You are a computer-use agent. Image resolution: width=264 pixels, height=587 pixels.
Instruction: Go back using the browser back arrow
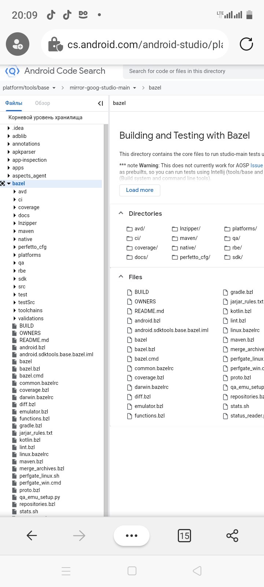click(x=32, y=536)
